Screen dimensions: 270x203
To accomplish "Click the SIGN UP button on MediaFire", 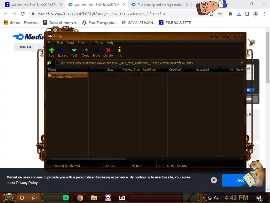I will coord(25,47).
